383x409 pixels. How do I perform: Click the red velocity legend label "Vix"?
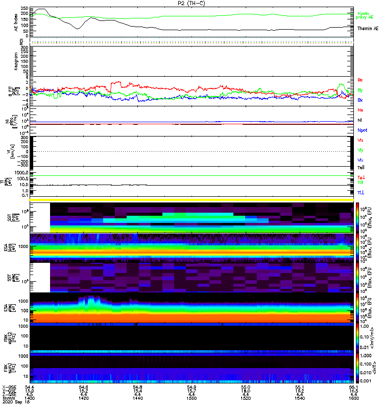click(360, 140)
